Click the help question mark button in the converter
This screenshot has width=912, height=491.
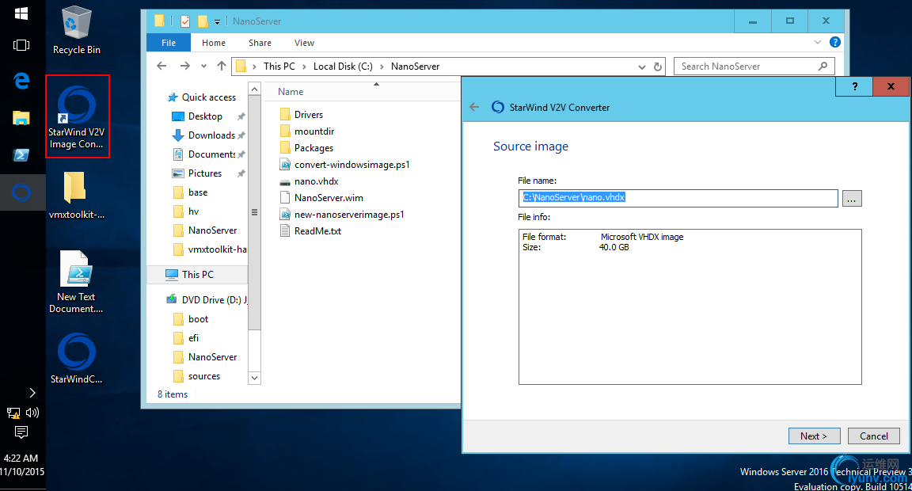(x=854, y=87)
